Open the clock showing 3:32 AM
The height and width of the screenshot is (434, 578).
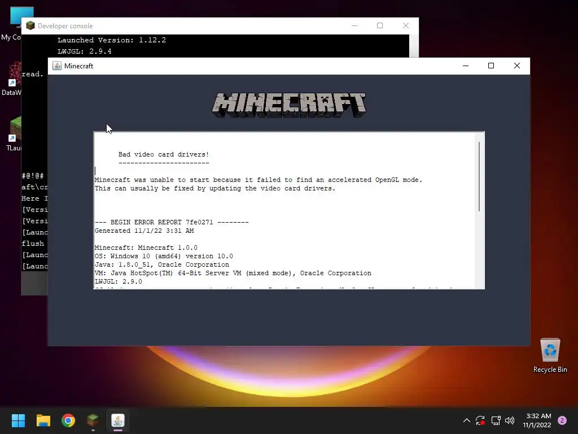coord(537,420)
